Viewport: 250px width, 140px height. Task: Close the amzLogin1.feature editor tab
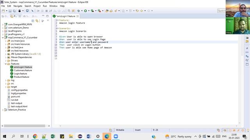(77, 16)
